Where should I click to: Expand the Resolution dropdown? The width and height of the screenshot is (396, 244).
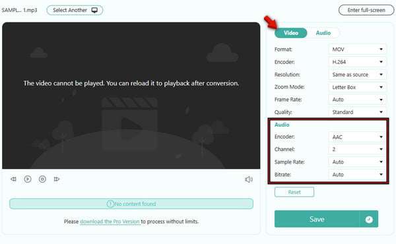[357, 75]
